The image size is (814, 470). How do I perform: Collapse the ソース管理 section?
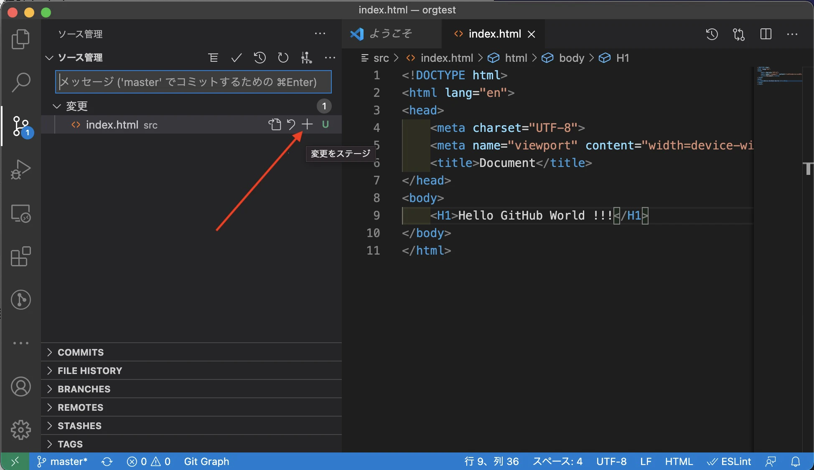coord(49,58)
